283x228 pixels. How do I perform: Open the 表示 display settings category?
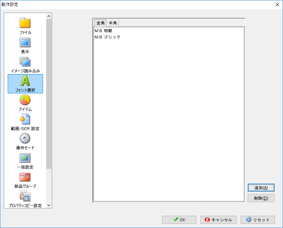(x=25, y=46)
